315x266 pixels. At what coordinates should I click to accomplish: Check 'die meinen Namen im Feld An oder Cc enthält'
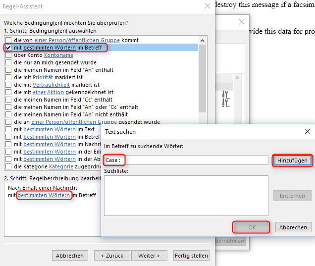[8, 107]
